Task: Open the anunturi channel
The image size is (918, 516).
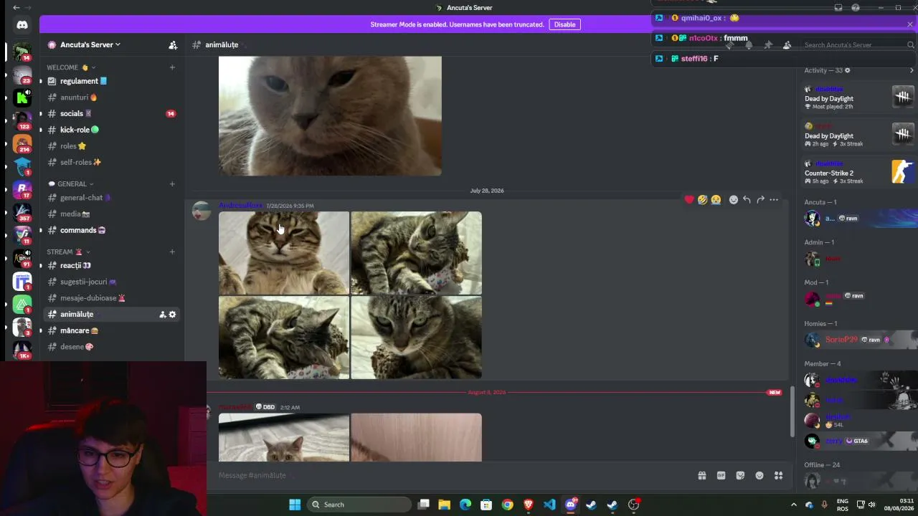Action: (113, 97)
